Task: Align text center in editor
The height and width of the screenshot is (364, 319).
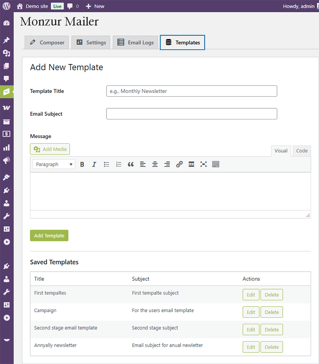Action: click(155, 164)
